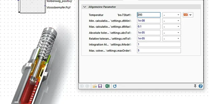Select the 'Max. calculatio...' parameter label
209x104 pixels.
[x=100, y=27]
